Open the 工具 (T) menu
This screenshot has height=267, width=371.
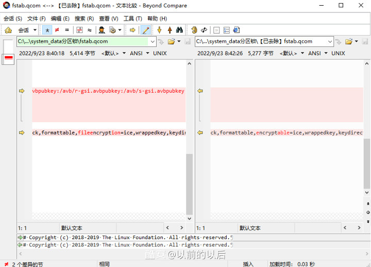coord(133,19)
